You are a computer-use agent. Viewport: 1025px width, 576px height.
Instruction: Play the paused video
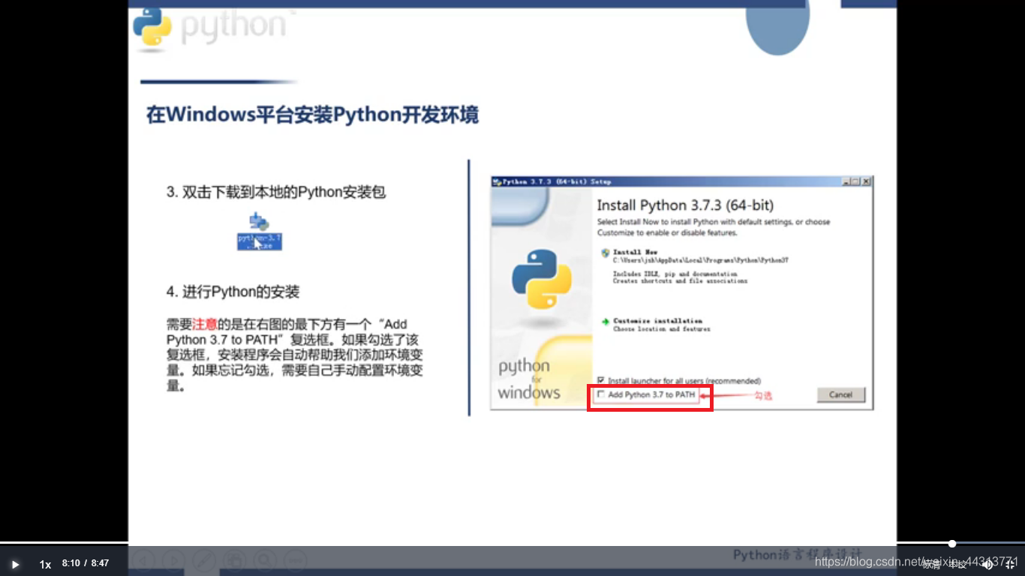[x=14, y=565]
